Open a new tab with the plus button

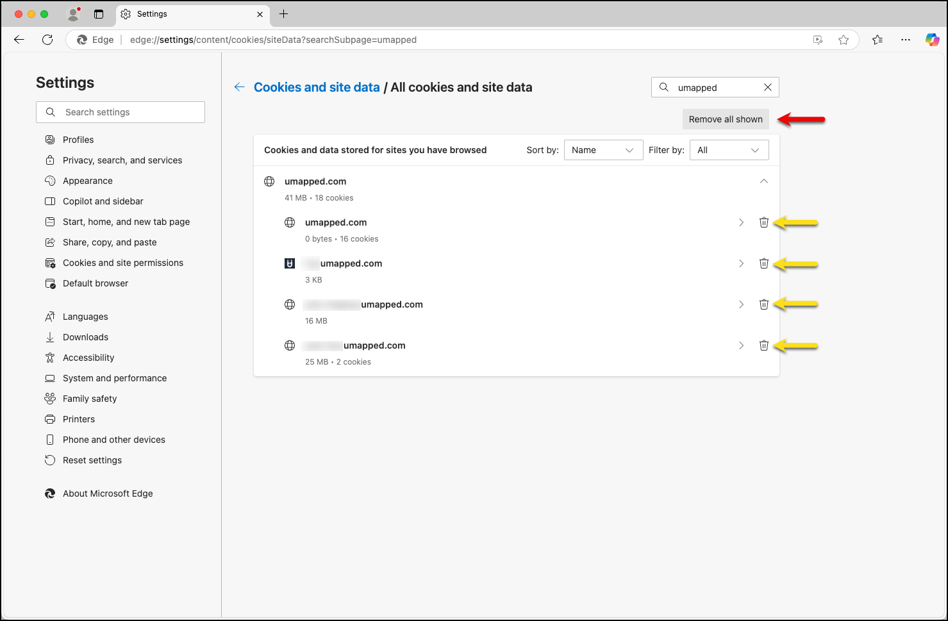(x=284, y=14)
